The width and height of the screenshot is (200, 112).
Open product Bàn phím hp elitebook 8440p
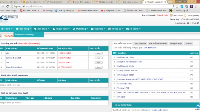point(130,62)
